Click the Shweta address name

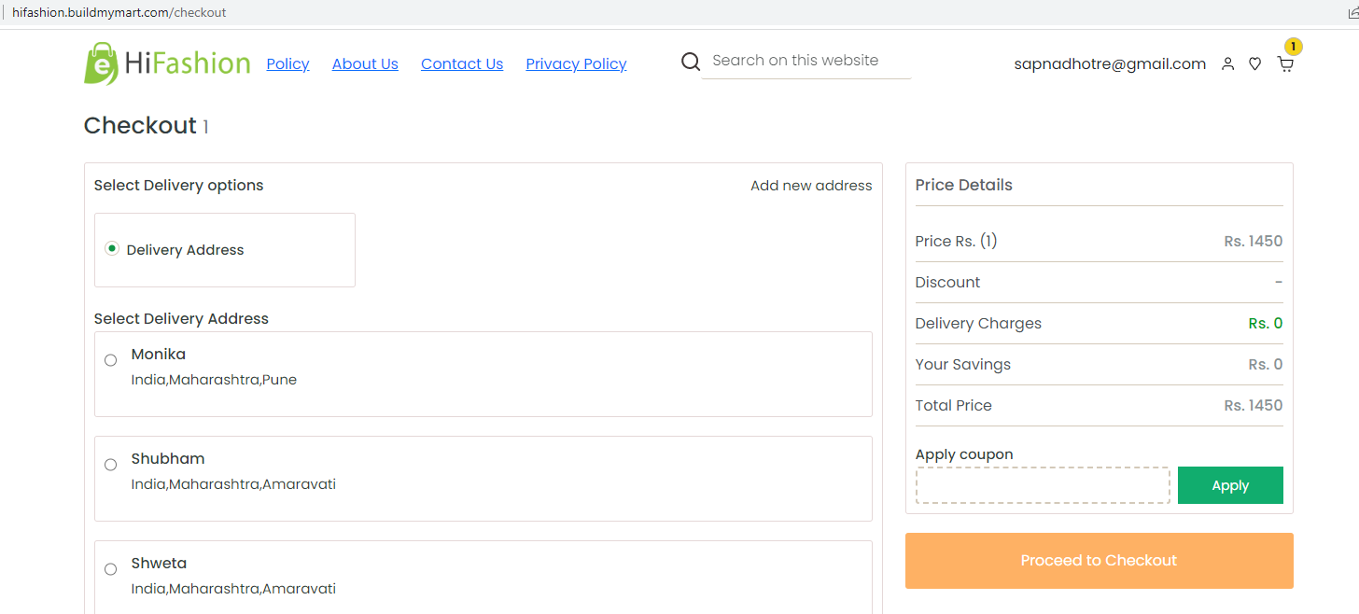pyautogui.click(x=159, y=564)
